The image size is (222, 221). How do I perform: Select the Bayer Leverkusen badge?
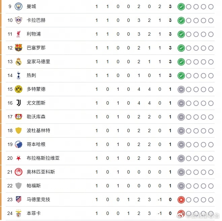[x=19, y=117]
